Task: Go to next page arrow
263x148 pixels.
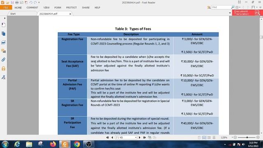Action: (x=140, y=138)
